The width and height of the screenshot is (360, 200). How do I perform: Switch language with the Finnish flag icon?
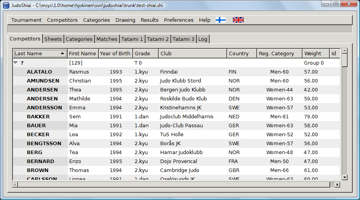[220, 20]
